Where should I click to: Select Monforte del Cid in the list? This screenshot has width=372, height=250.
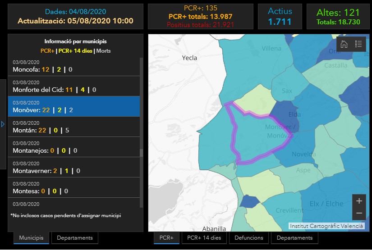pyautogui.click(x=74, y=86)
